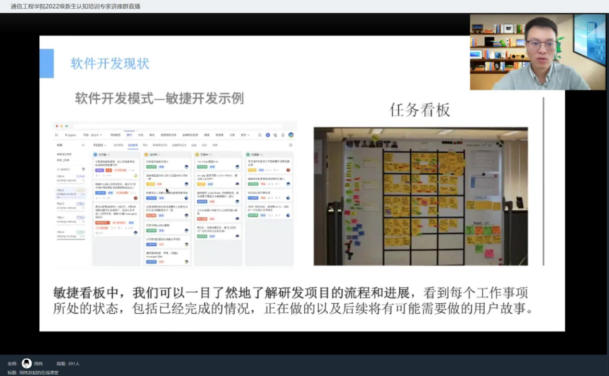Screen dimensions: 609x376
Task: Click the speaker's webcam video thumbnail
Action: point(537,52)
